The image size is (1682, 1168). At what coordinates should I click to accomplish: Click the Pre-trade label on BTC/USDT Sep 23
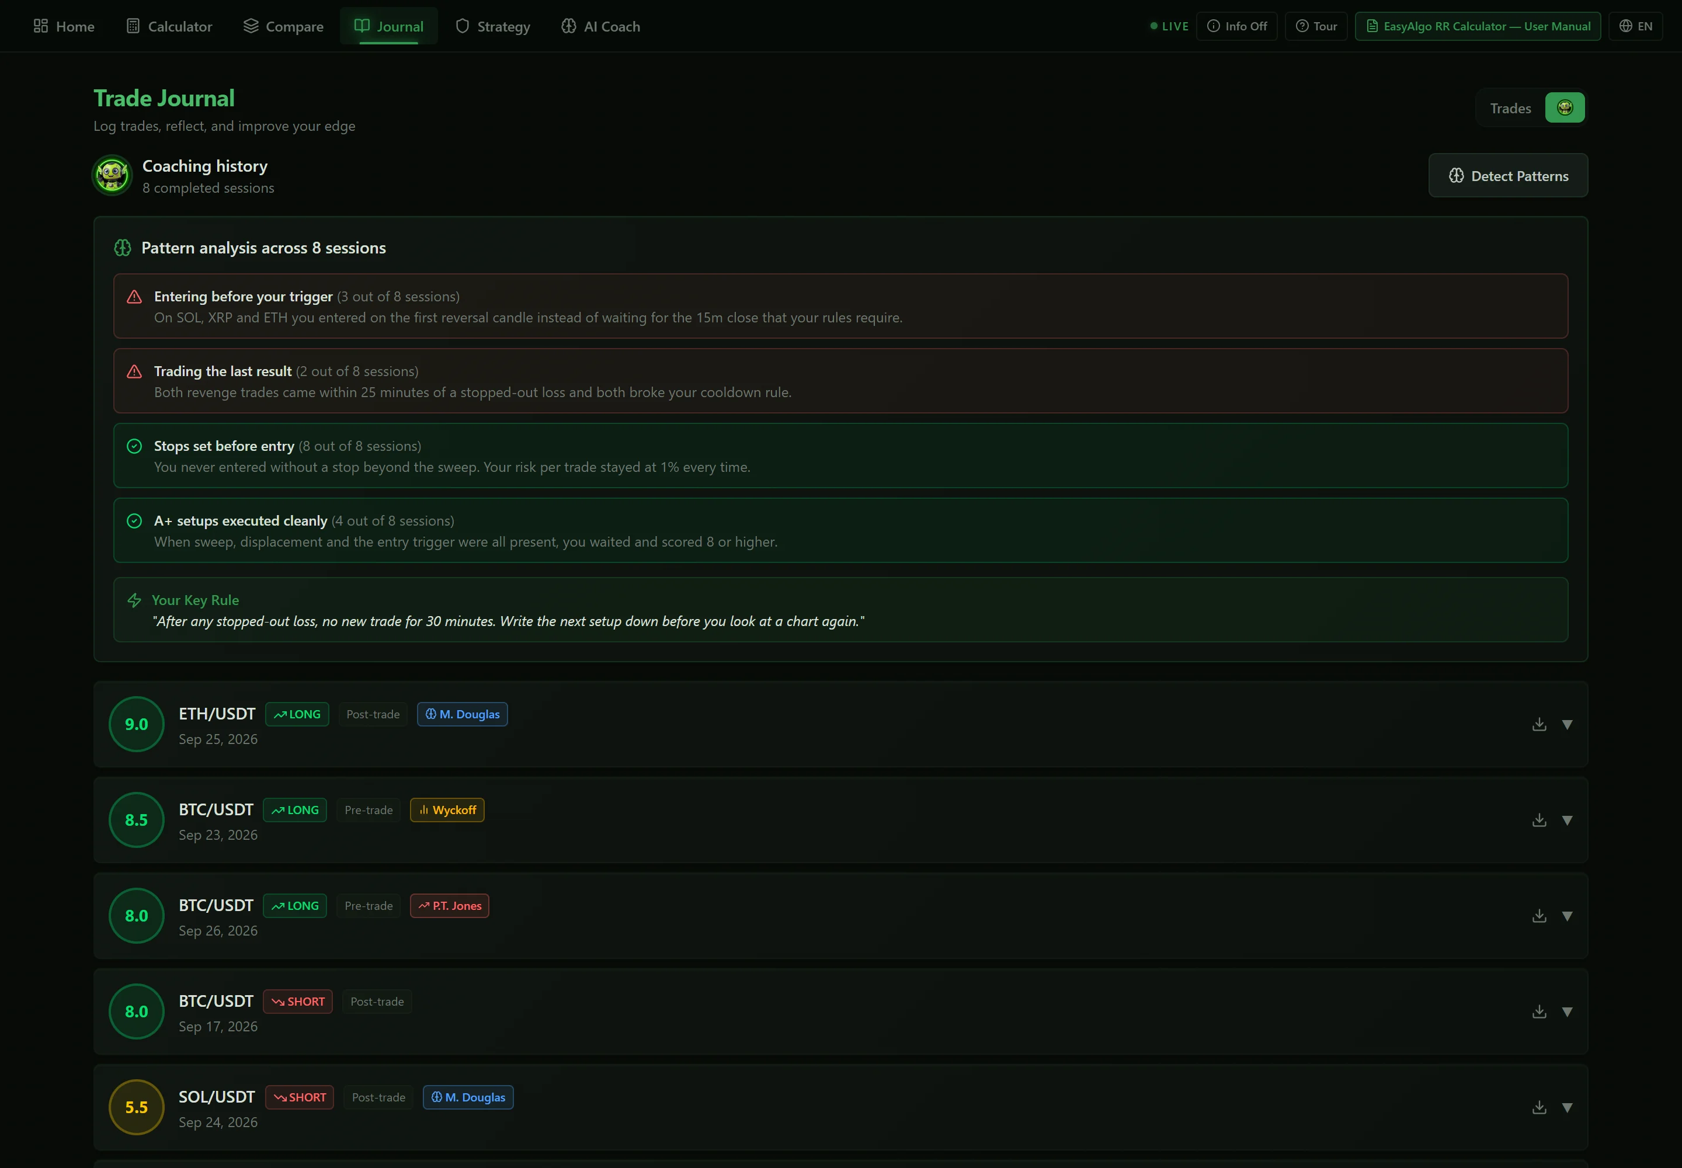pyautogui.click(x=368, y=810)
